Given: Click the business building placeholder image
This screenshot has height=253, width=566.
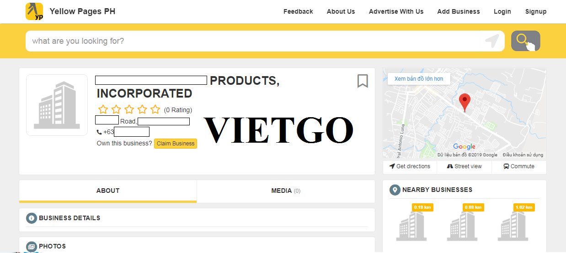Looking at the screenshot, I should coord(57,105).
